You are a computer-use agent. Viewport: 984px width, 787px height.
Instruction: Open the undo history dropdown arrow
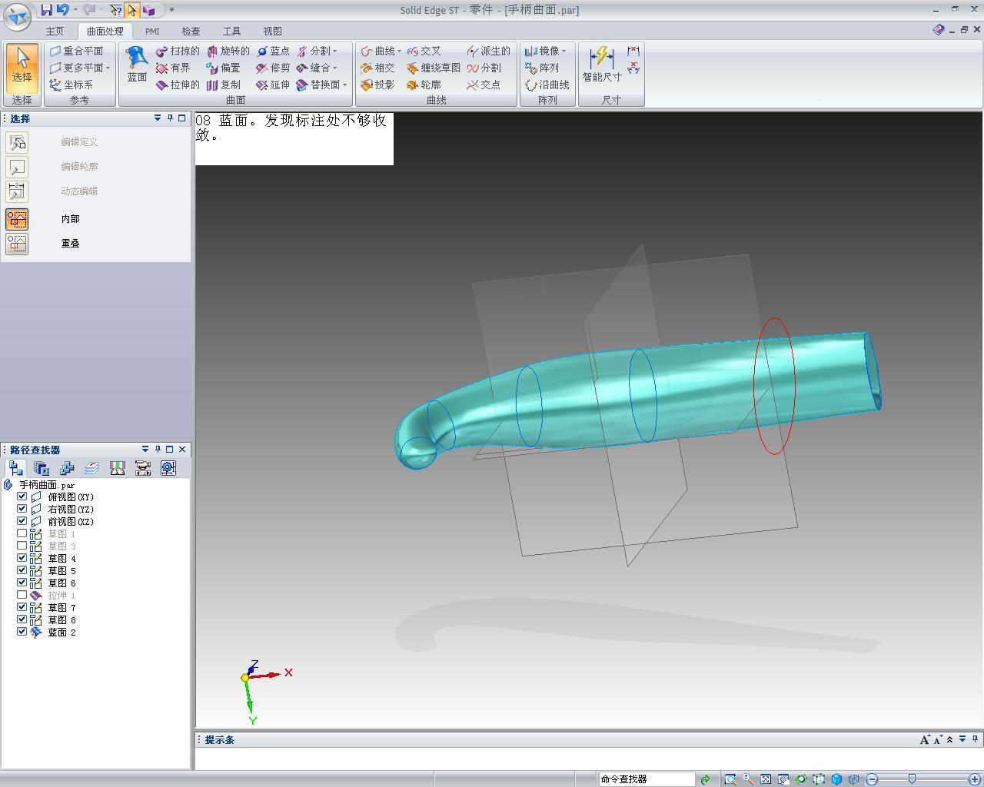(75, 10)
